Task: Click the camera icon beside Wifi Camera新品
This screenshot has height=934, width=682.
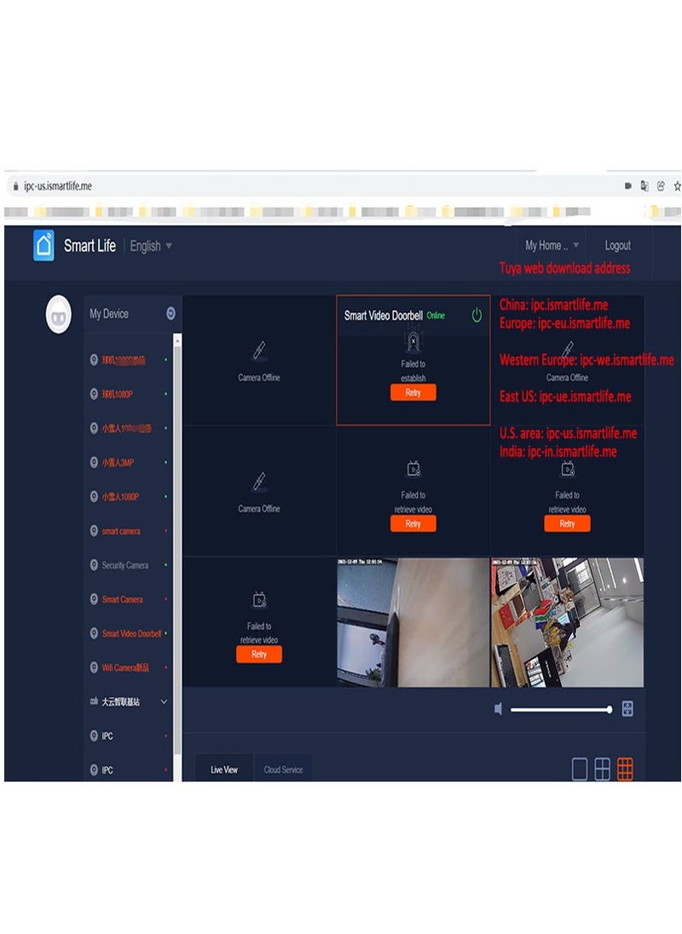Action: (x=94, y=668)
